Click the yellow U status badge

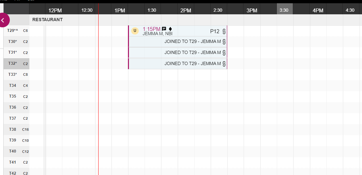[135, 31]
